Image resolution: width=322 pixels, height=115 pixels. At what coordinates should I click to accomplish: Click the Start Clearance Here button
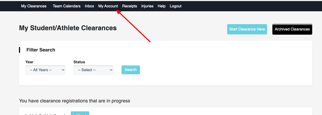coord(247,29)
